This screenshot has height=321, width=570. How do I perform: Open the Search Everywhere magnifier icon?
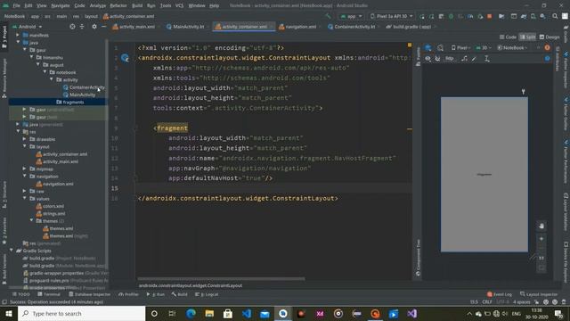555,16
